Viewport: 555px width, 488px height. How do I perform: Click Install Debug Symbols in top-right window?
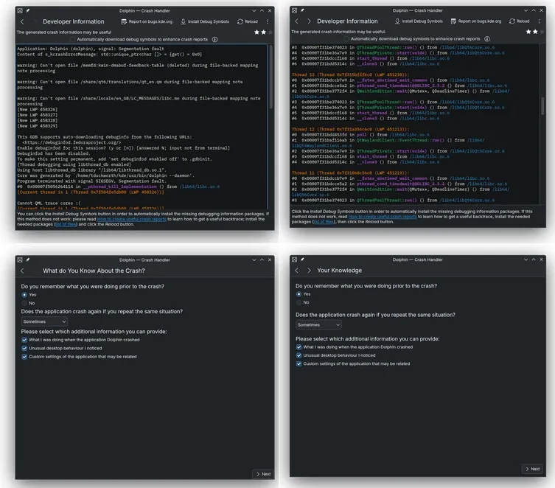pos(418,21)
